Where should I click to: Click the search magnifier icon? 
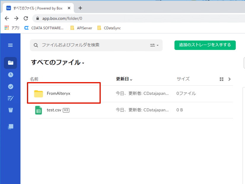tap(36, 45)
